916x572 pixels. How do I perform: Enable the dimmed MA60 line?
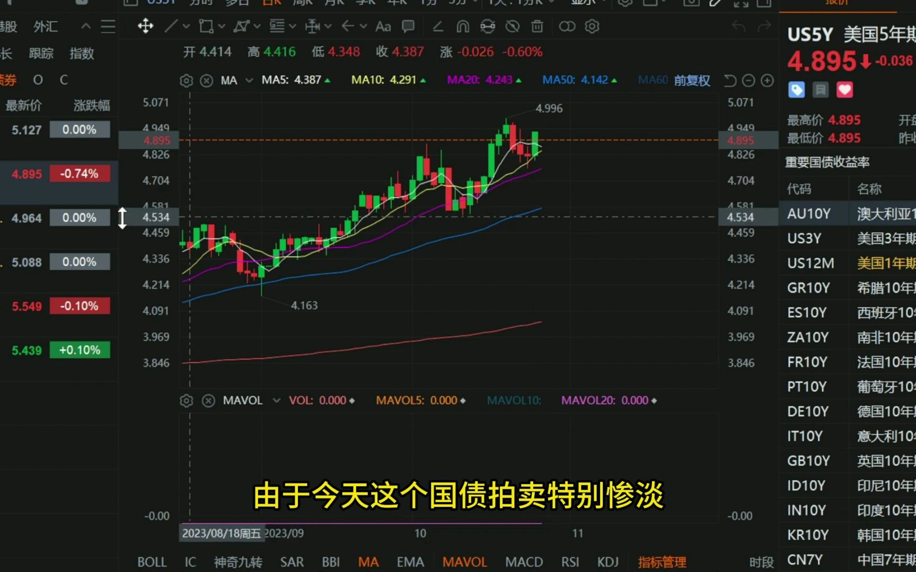[653, 80]
